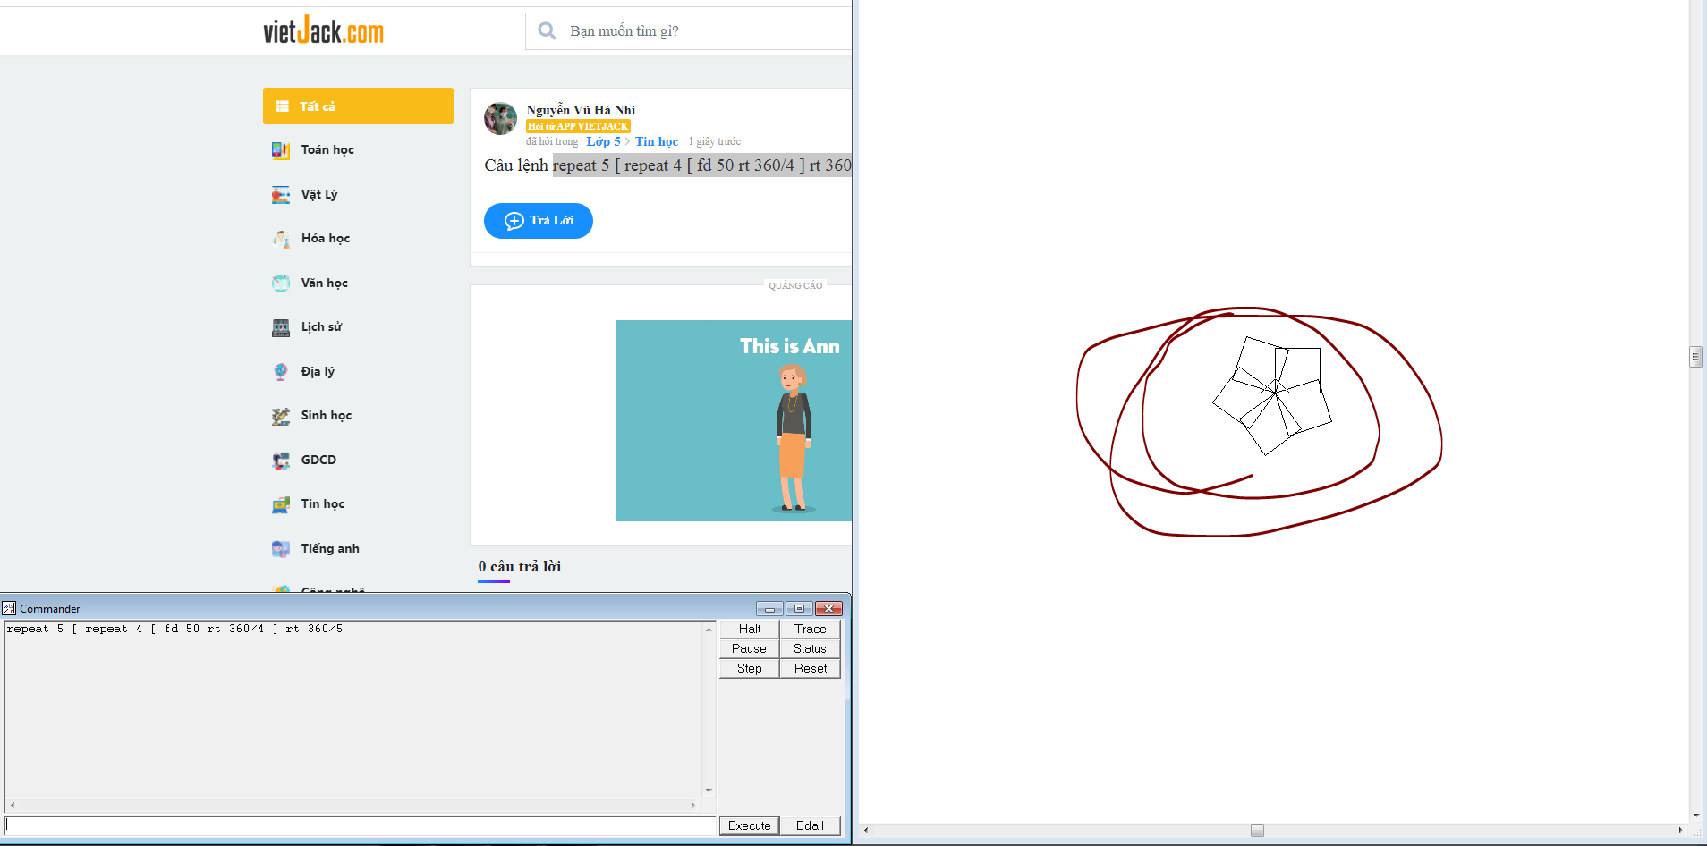
Task: Toggle the Step button in Commander
Action: pyautogui.click(x=750, y=669)
